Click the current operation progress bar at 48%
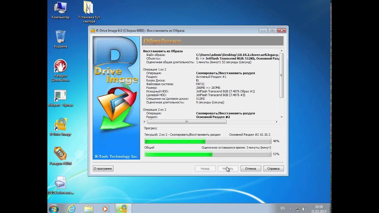 [x=208, y=141]
